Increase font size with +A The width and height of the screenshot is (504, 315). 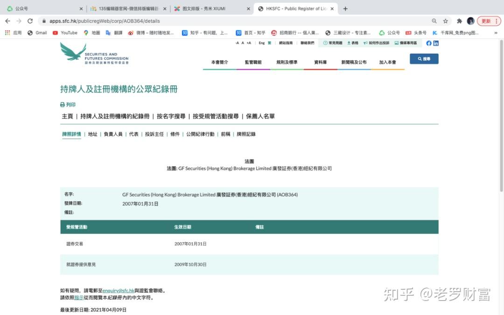pos(249,43)
